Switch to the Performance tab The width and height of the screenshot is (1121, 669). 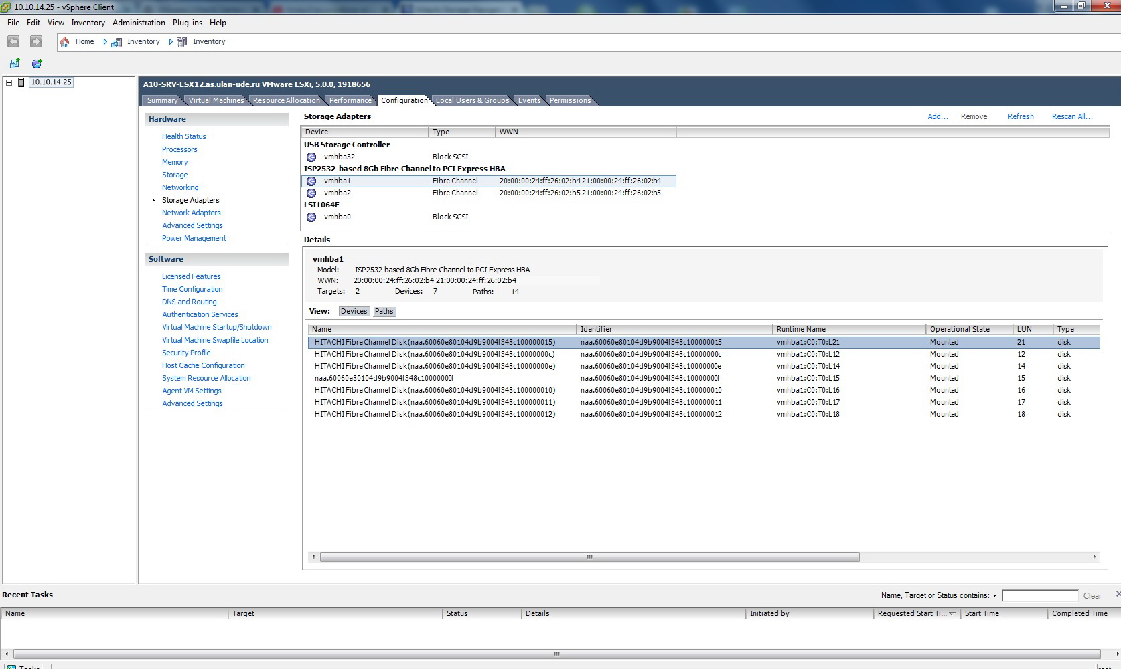(350, 100)
